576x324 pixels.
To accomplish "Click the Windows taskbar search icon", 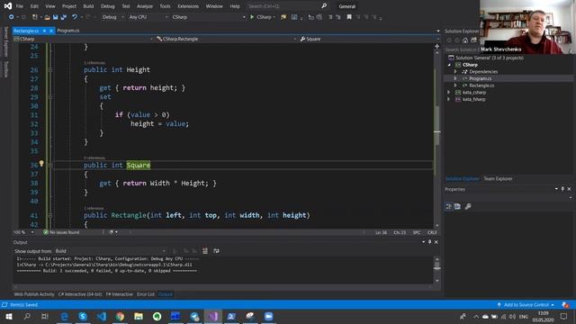I will pyautogui.click(x=27, y=316).
